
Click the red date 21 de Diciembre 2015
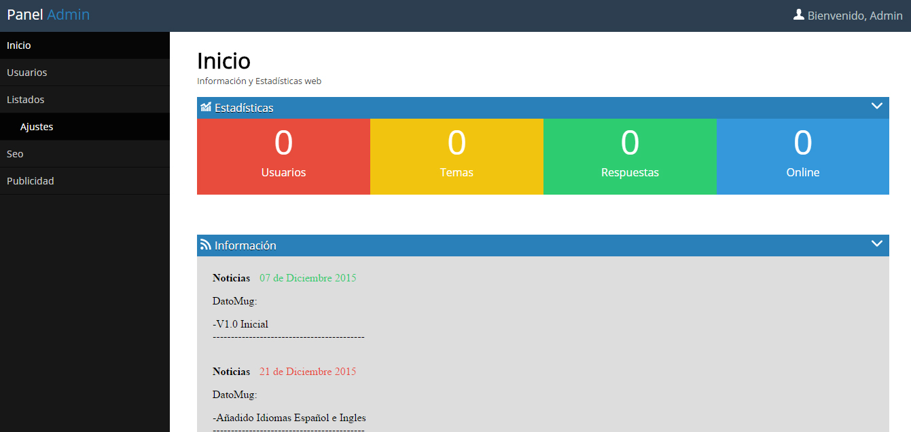308,372
